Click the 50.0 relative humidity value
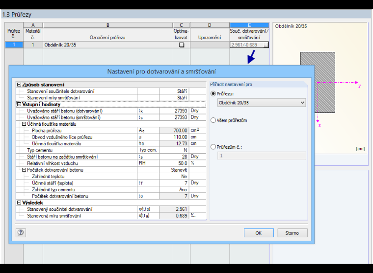Viewport: 373px width, 273px height. coord(174,163)
